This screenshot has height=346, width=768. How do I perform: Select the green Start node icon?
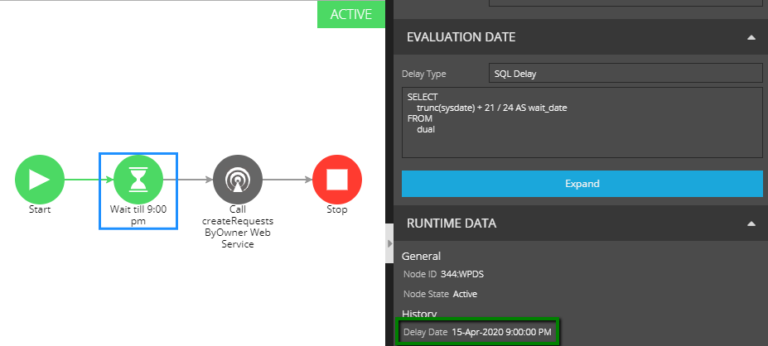39,179
